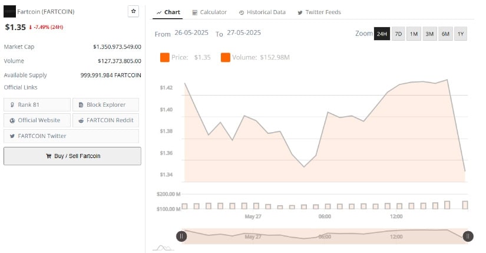Click the $1.35 current price
This screenshot has width=486, height=253.
click(x=15, y=27)
